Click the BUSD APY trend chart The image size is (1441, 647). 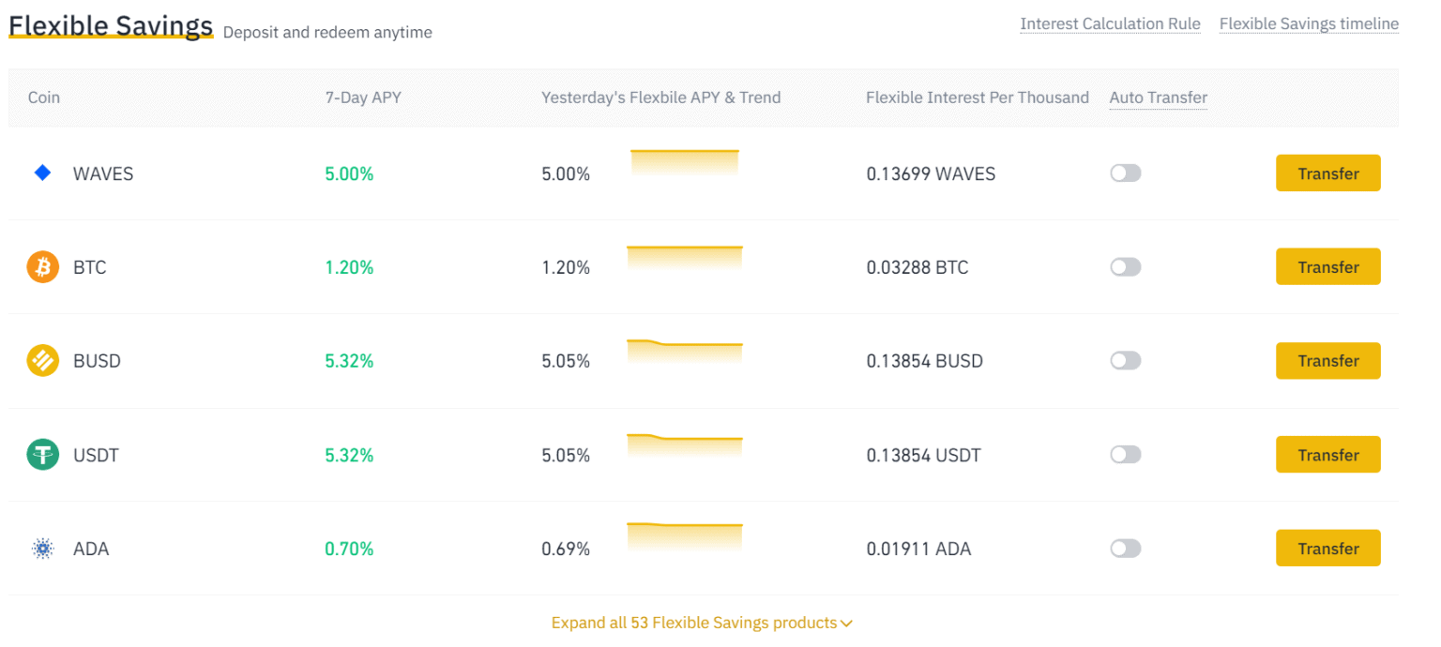[x=684, y=352]
